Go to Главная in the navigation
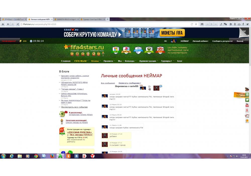The height and width of the screenshot is (176, 251). click(66, 61)
